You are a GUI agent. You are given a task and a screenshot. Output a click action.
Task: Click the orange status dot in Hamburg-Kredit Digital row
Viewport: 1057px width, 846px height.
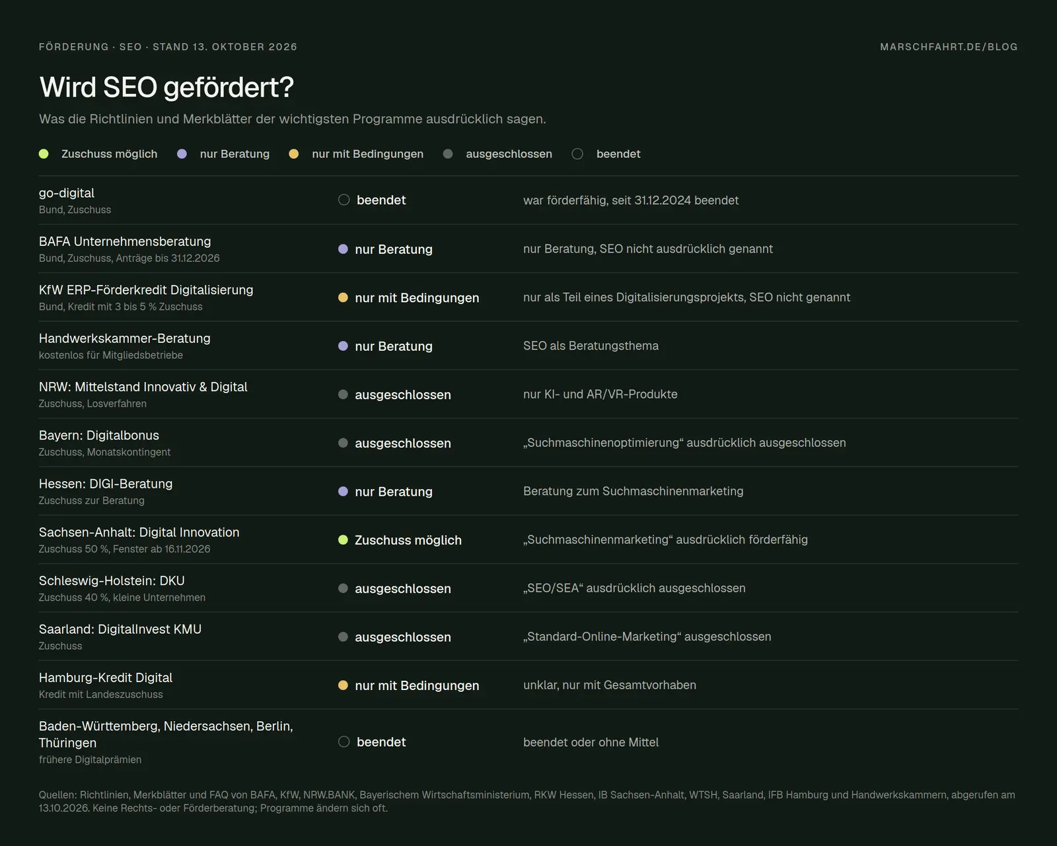point(343,685)
